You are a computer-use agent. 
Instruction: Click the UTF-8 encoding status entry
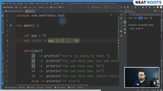coord(147,90)
